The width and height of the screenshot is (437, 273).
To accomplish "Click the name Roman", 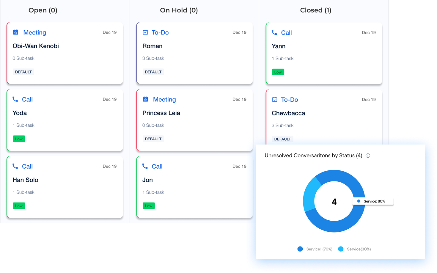I will click(153, 46).
